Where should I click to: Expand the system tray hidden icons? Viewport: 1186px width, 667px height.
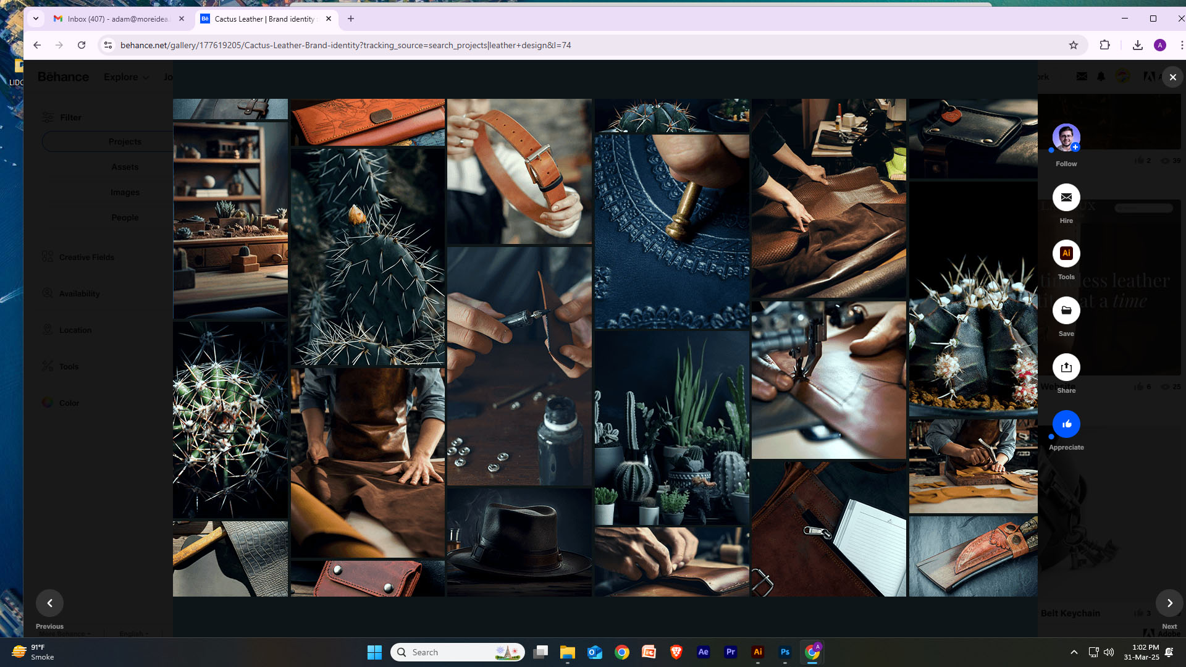point(1074,652)
